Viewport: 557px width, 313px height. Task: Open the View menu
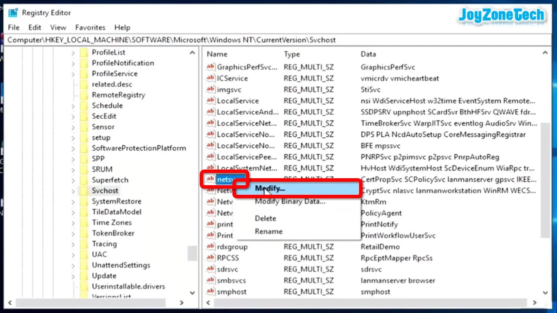click(58, 27)
